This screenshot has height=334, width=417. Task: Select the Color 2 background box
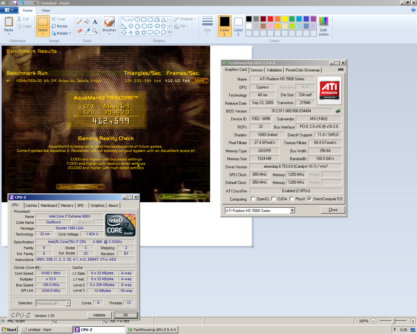pos(238,26)
